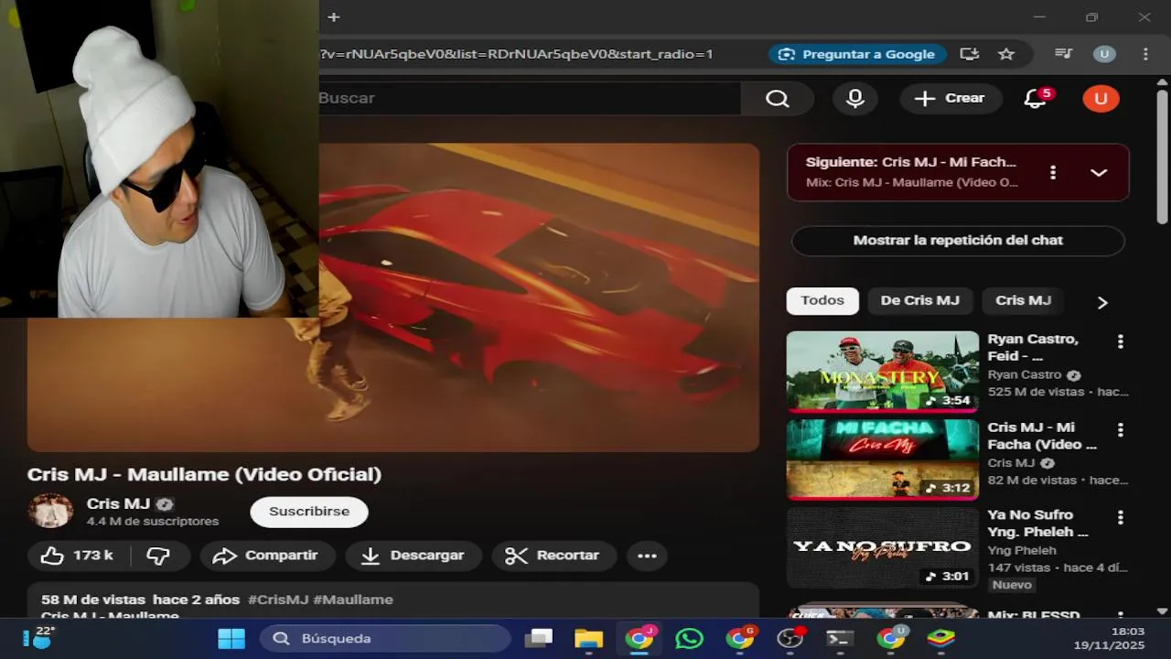The width and height of the screenshot is (1171, 659).
Task: Open terminal app from taskbar
Action: tap(840, 638)
